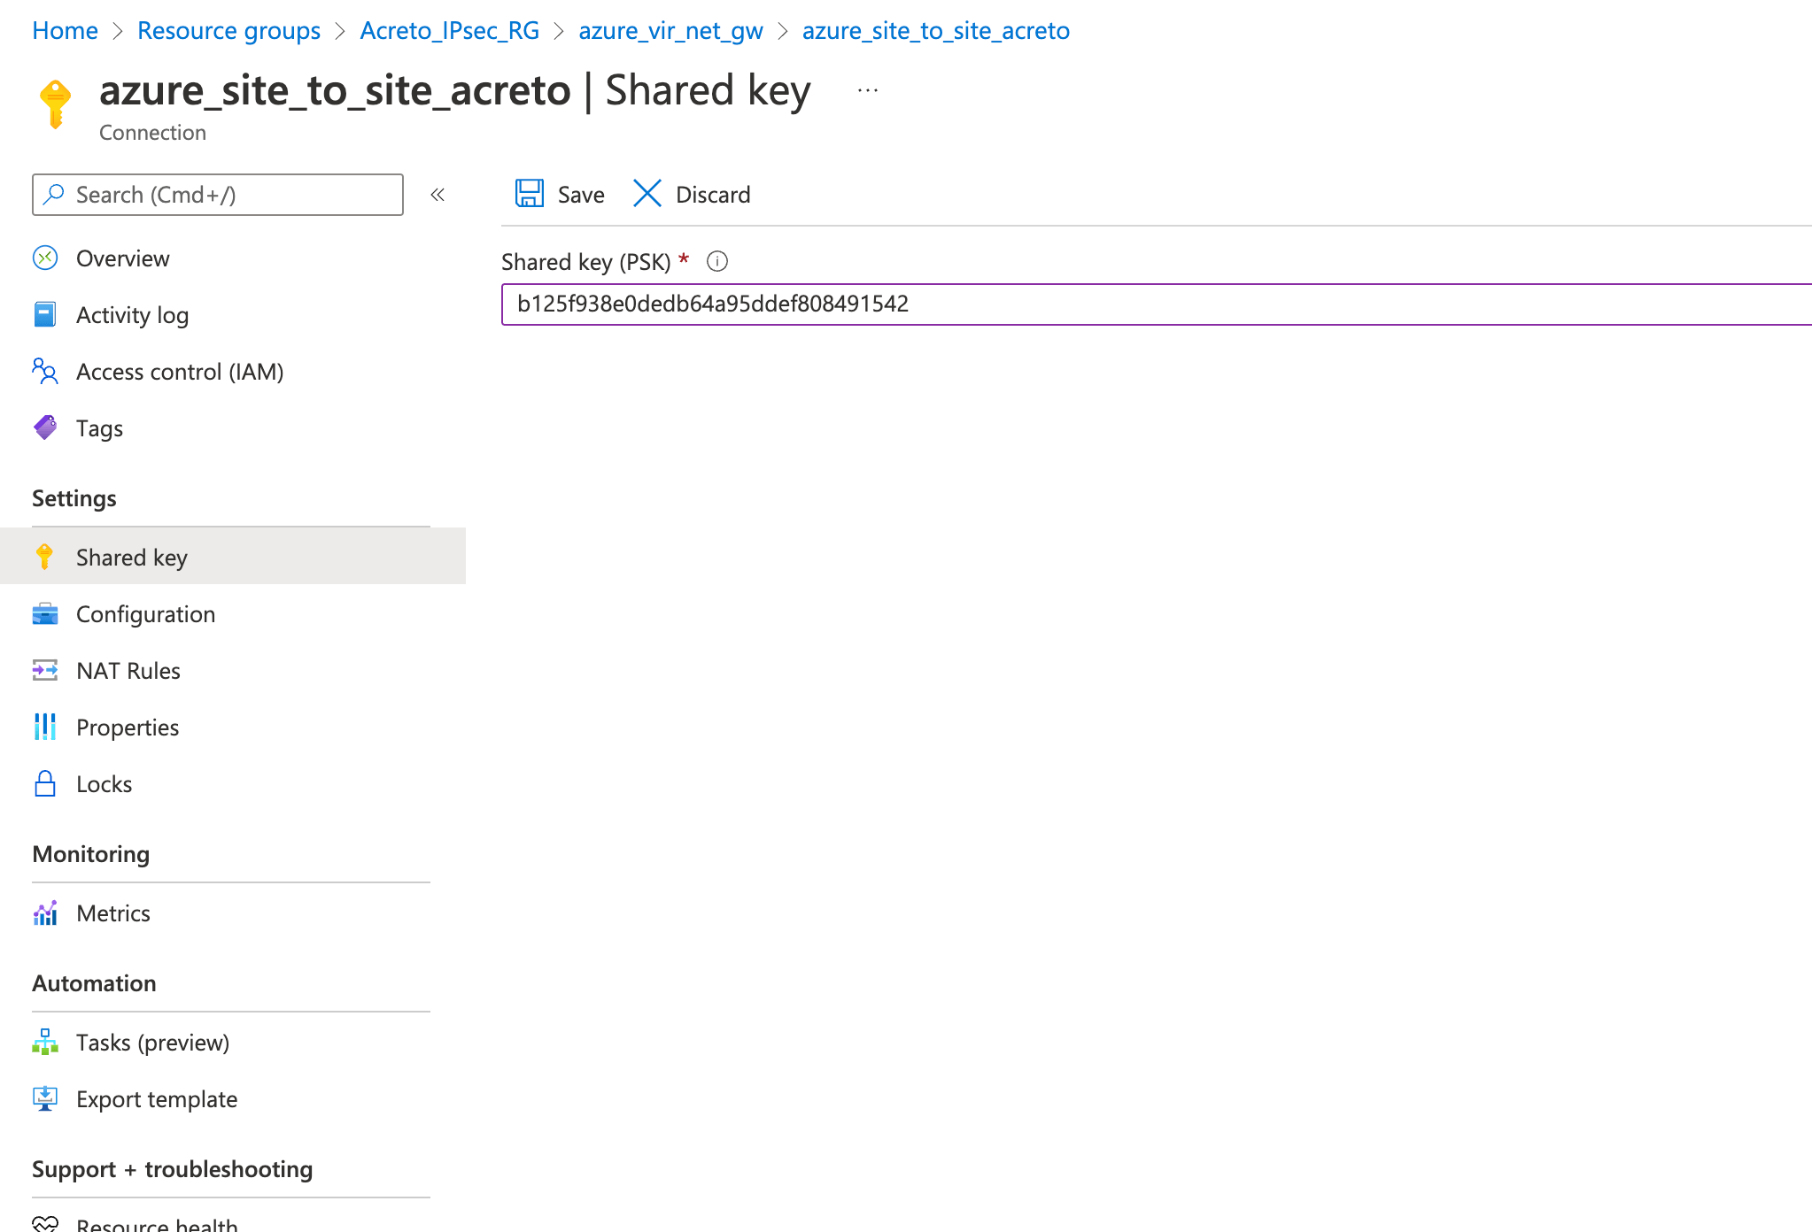Click the breadcrumb chevron after Acreto_IPsec_RG
This screenshot has width=1812, height=1232.
[x=559, y=31]
